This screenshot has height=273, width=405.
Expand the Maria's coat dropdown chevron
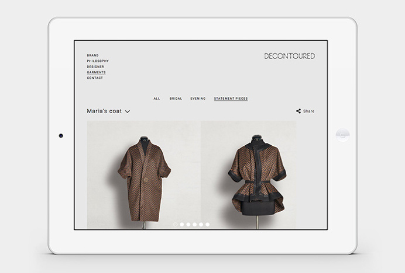point(128,111)
